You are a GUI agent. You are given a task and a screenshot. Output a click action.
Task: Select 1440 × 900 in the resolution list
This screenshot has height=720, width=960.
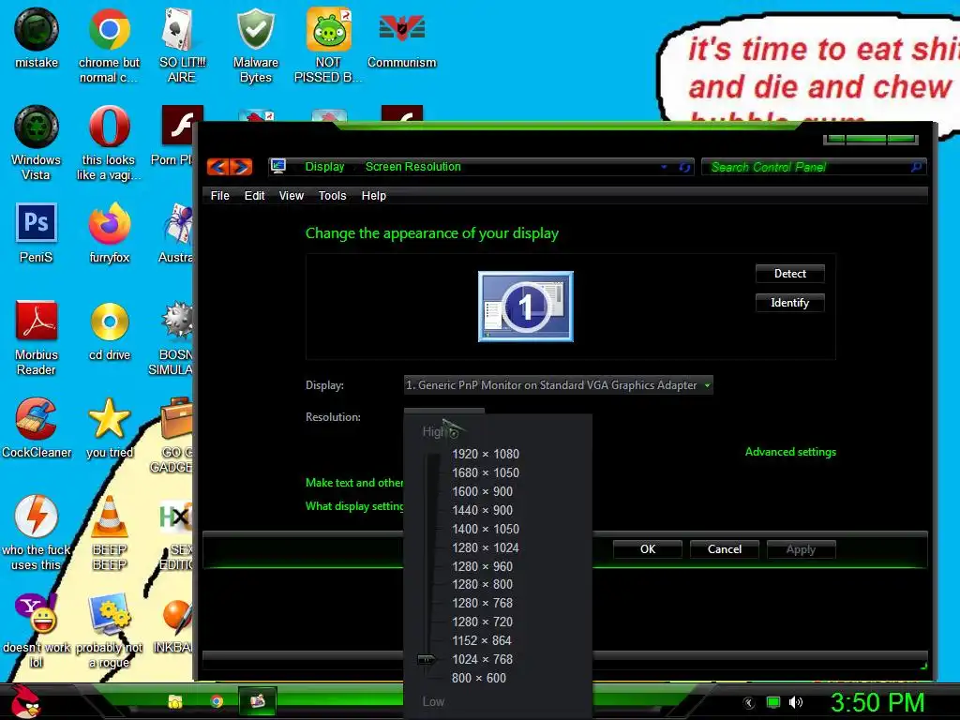(x=482, y=510)
